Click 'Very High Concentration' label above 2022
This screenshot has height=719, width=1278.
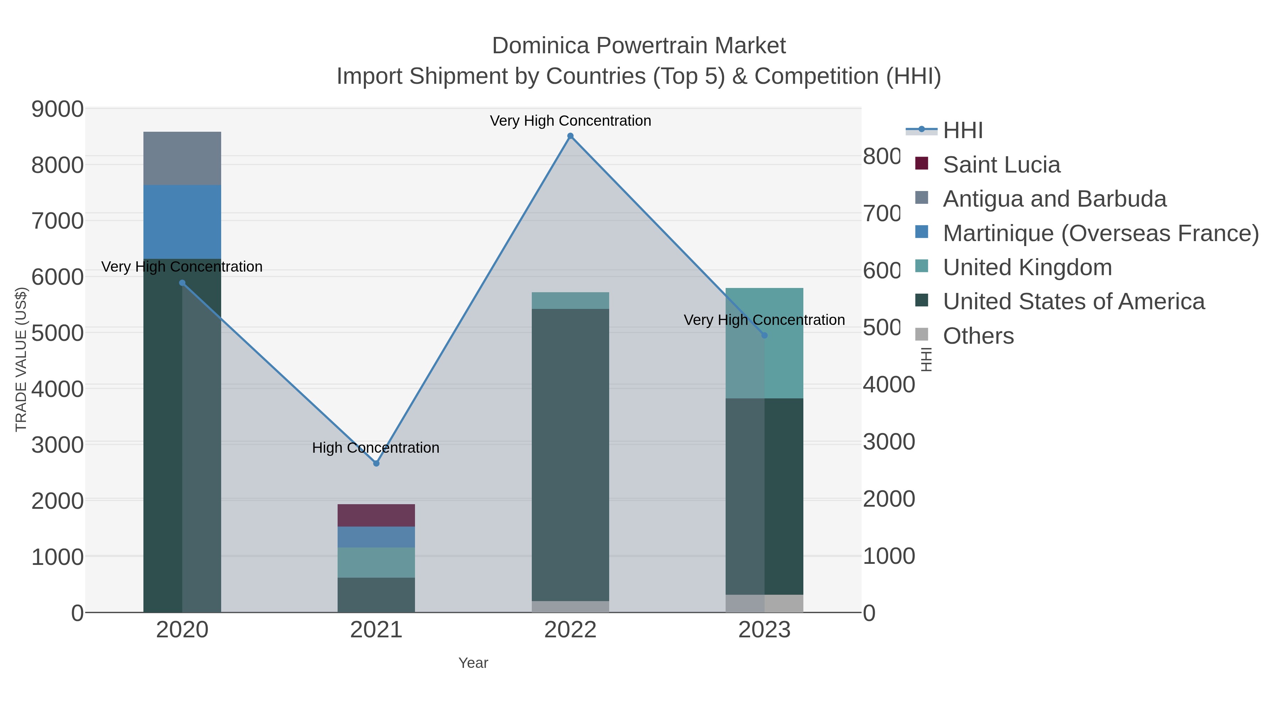pos(570,121)
